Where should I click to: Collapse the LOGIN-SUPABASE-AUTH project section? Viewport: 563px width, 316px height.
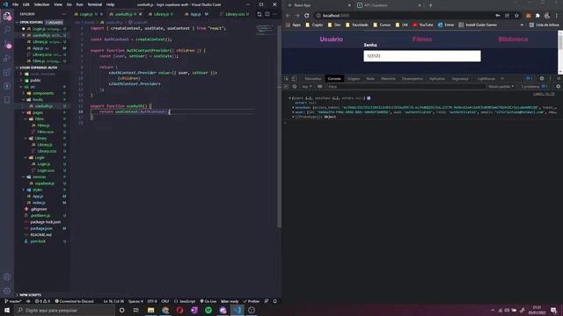click(38, 68)
